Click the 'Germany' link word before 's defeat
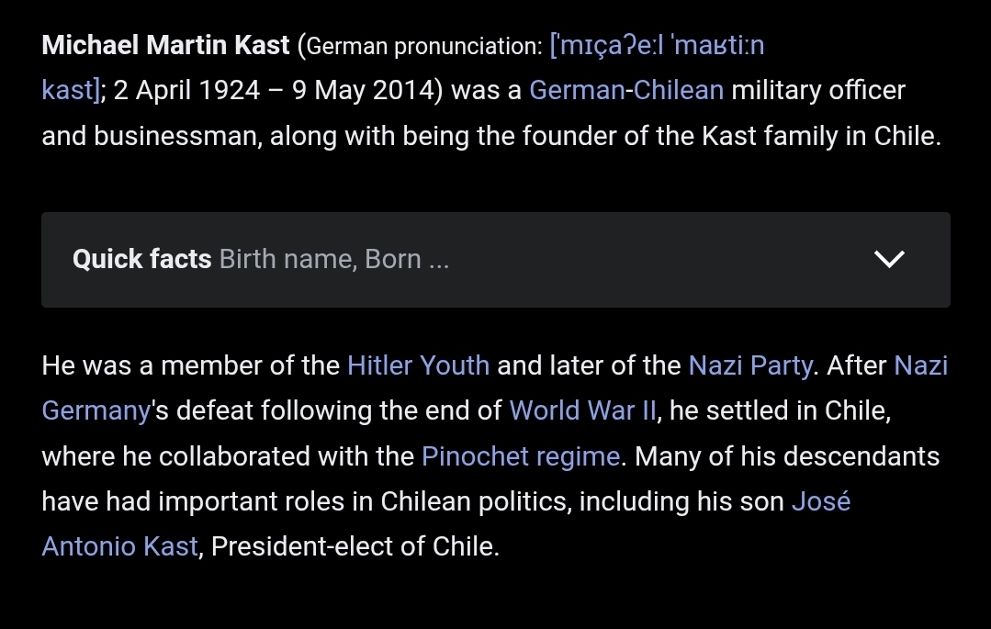This screenshot has width=991, height=629. point(96,410)
